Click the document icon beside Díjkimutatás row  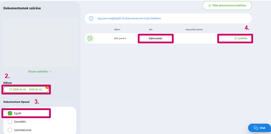coord(90,38)
